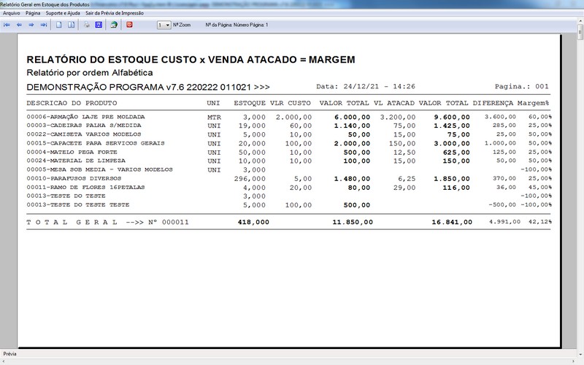The width and height of the screenshot is (584, 365).
Task: Go to next page arrow icon
Action: (31, 25)
